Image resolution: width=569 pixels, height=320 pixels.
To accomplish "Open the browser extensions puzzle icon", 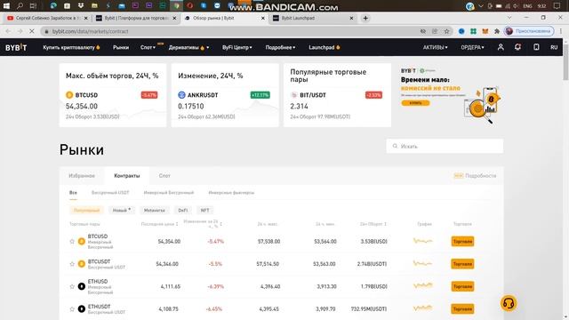I will (x=496, y=32).
